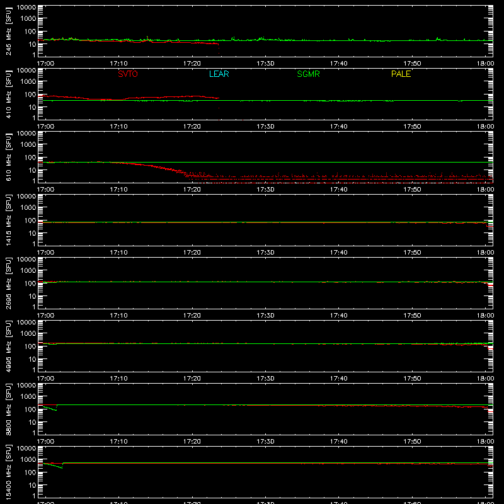Click the 1000 y-axis value of the 4995 MHz plot
This screenshot has width=504, height=504.
pyautogui.click(x=28, y=333)
